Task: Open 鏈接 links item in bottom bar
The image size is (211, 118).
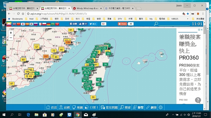Action: [x=152, y=107]
